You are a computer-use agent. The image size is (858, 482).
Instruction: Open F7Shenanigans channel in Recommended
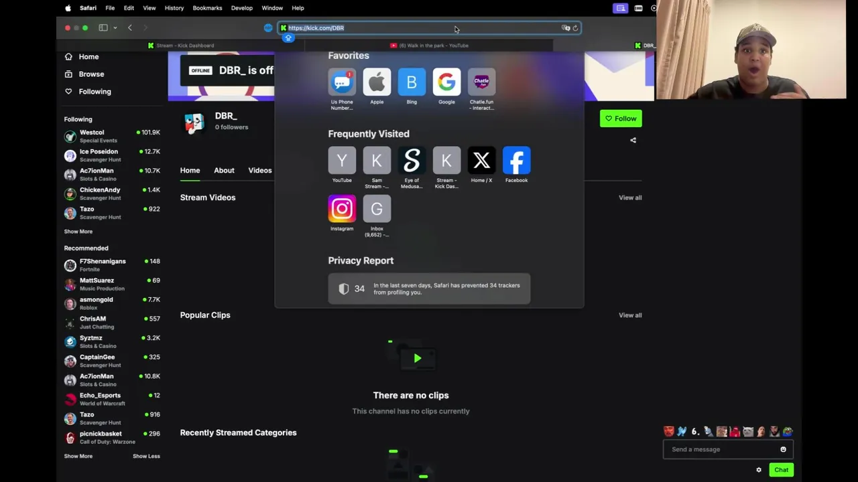[x=112, y=265]
